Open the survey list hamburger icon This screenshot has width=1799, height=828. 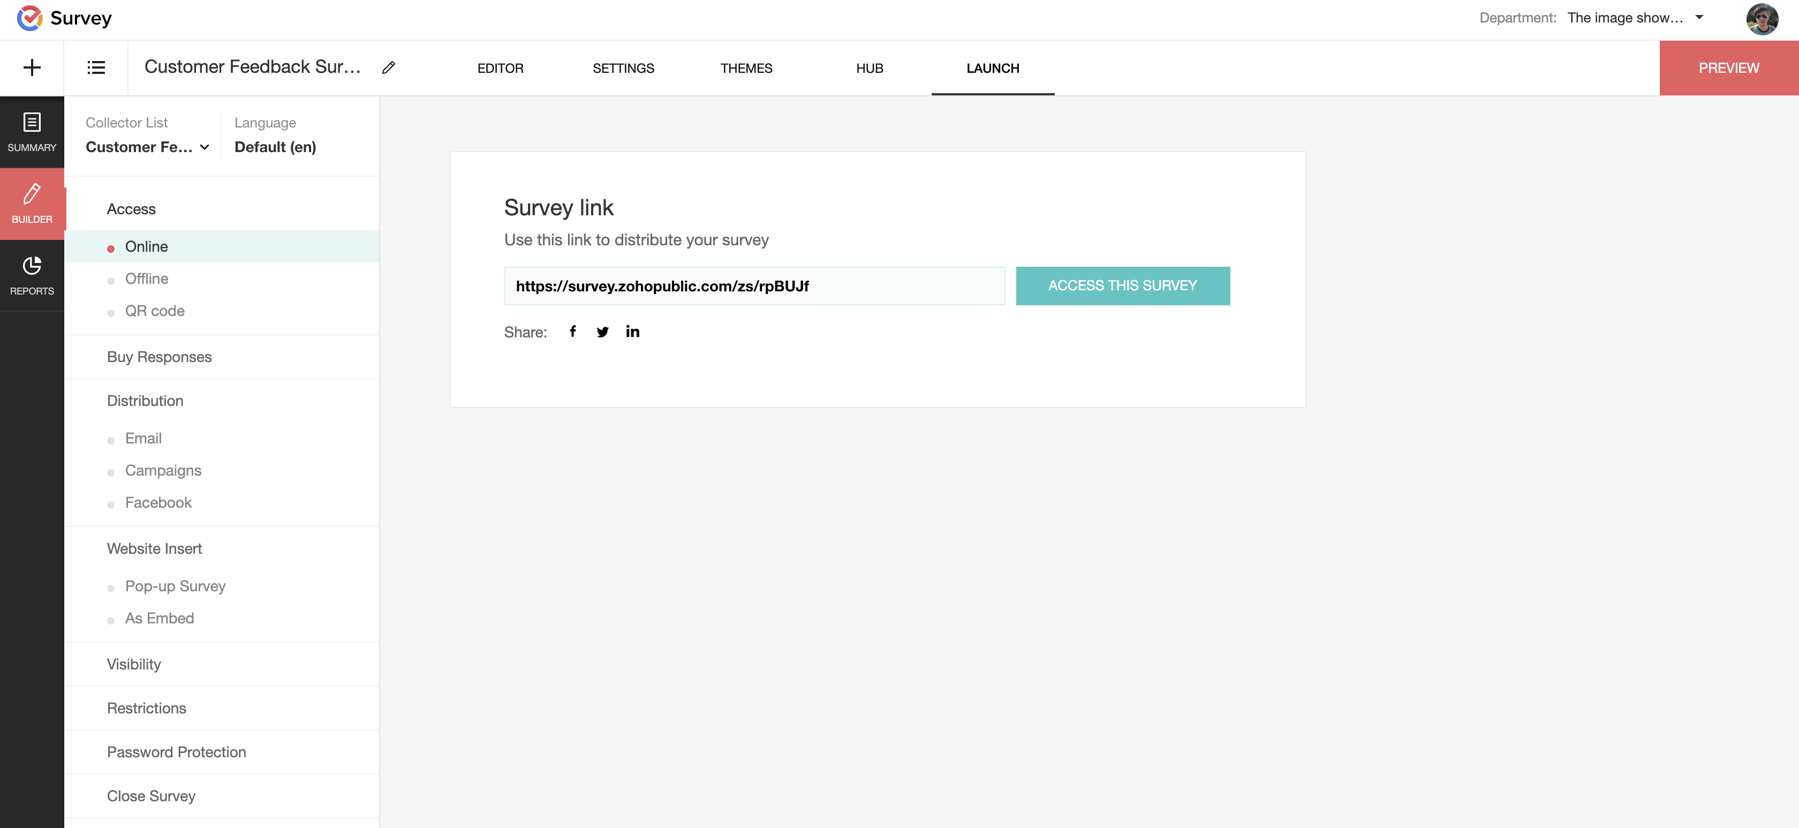[96, 68]
